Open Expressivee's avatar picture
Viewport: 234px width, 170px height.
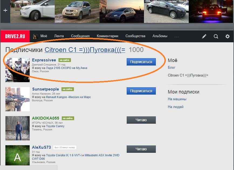(x=18, y=70)
